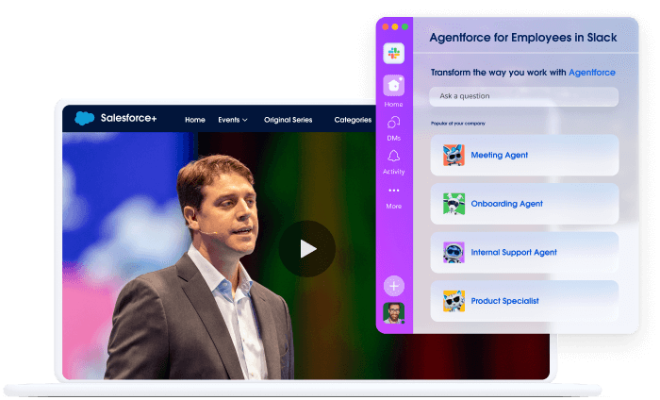Viewport: 660px width, 400px height.
Task: Open the user profile avatar in sidebar
Action: coord(393,313)
